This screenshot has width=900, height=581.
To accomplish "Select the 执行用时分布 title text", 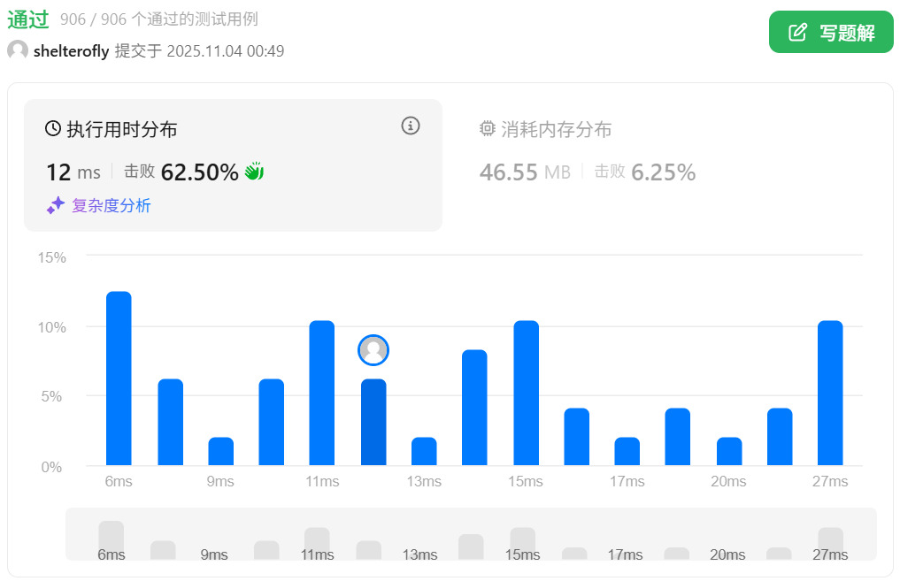I will click(122, 130).
